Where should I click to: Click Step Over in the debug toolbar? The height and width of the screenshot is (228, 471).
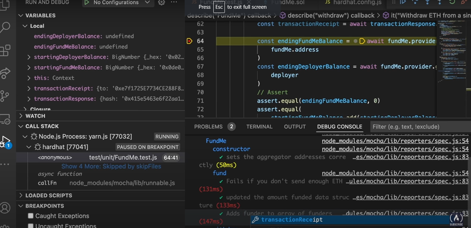pyautogui.click(x=415, y=2)
